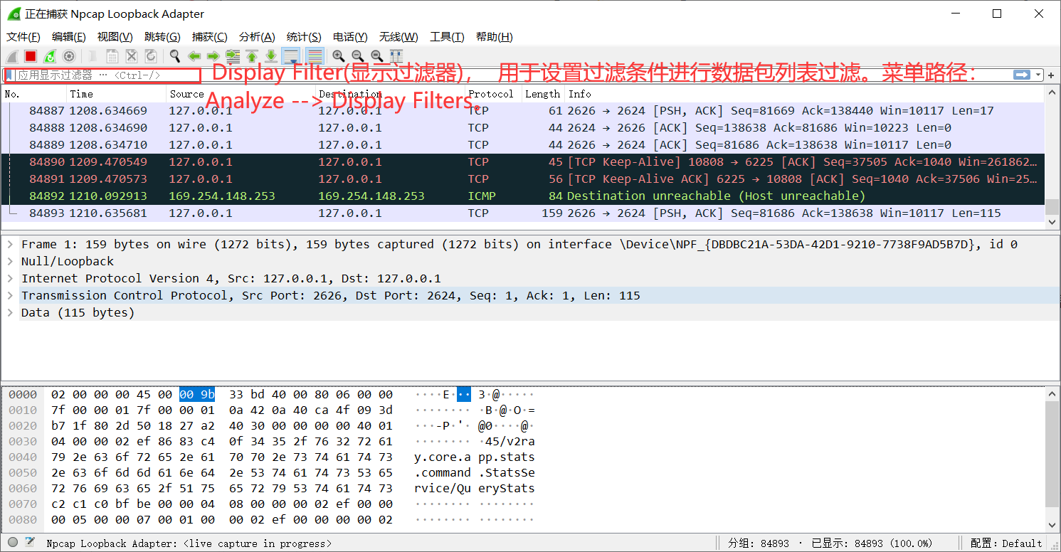Expand the Data (115 bytes) item
Screen dimensions: 1061x552
click(x=10, y=312)
